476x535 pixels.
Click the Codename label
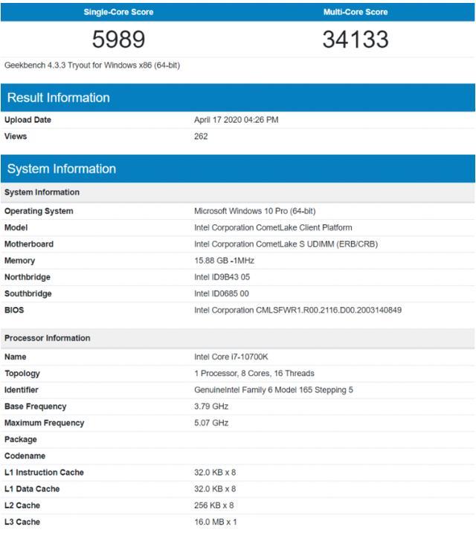click(x=25, y=456)
